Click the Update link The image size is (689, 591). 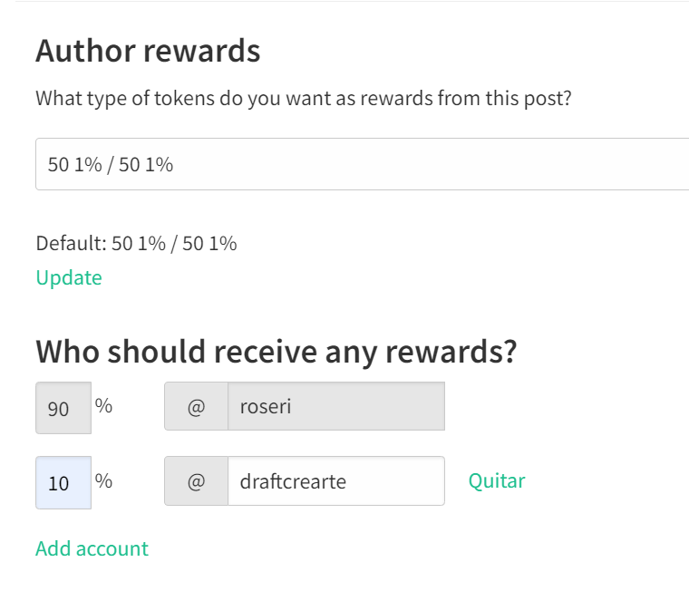(69, 277)
